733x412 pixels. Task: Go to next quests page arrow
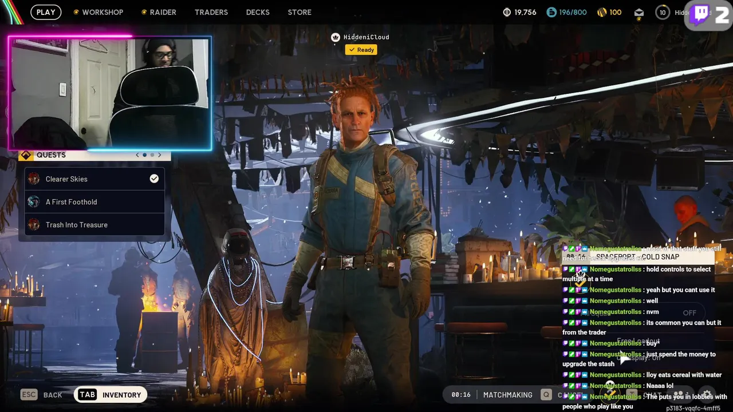pos(160,155)
